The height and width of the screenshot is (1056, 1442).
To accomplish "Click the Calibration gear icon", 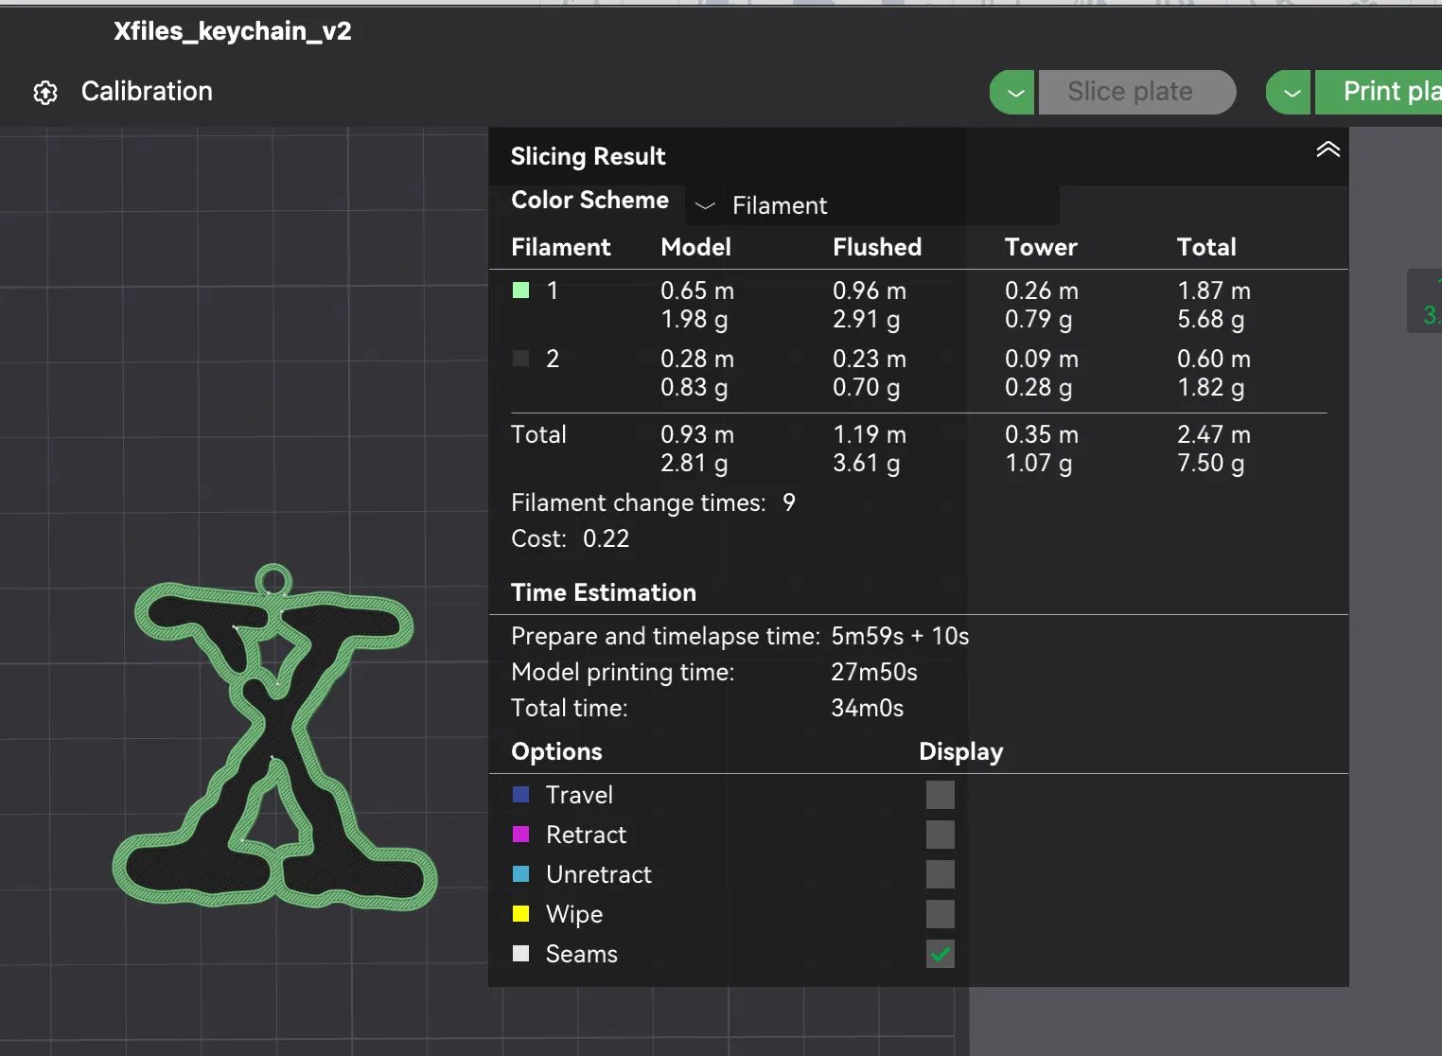I will coord(45,92).
